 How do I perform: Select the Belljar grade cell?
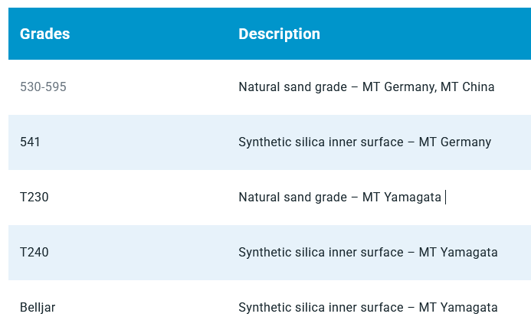pyautogui.click(x=38, y=308)
